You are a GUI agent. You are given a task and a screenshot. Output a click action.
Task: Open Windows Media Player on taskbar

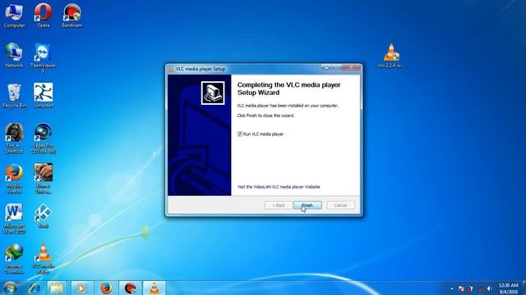(81, 288)
